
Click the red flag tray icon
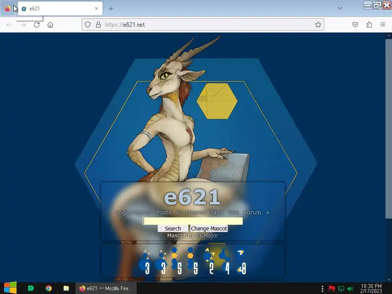332,289
